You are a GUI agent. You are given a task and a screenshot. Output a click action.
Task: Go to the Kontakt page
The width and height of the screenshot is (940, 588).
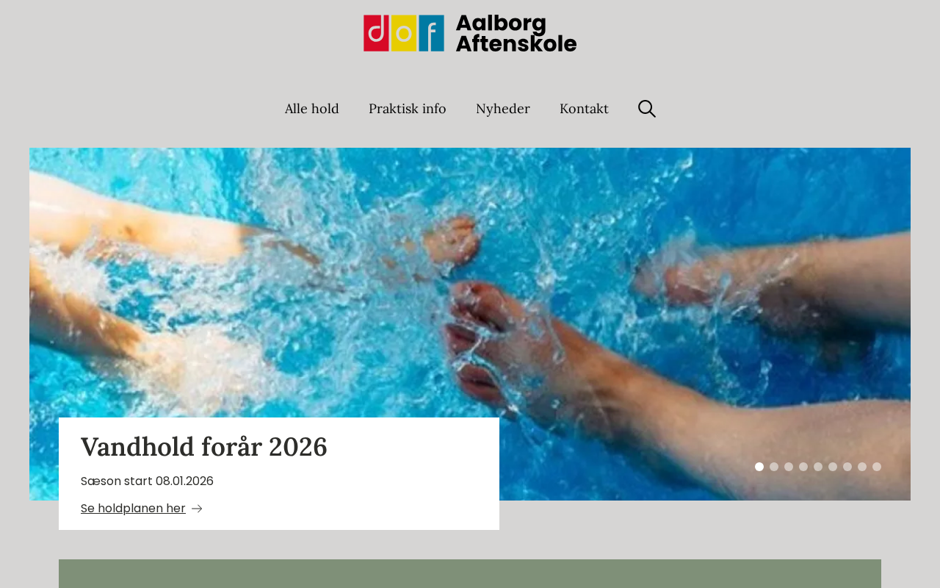tap(584, 109)
